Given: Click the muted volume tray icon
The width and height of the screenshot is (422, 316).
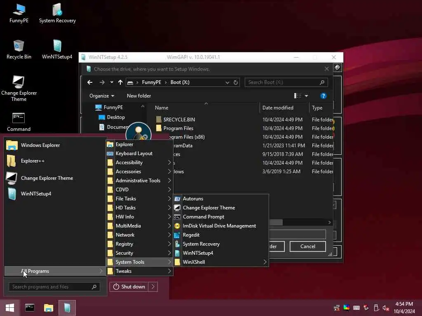Looking at the screenshot, I should [386, 308].
